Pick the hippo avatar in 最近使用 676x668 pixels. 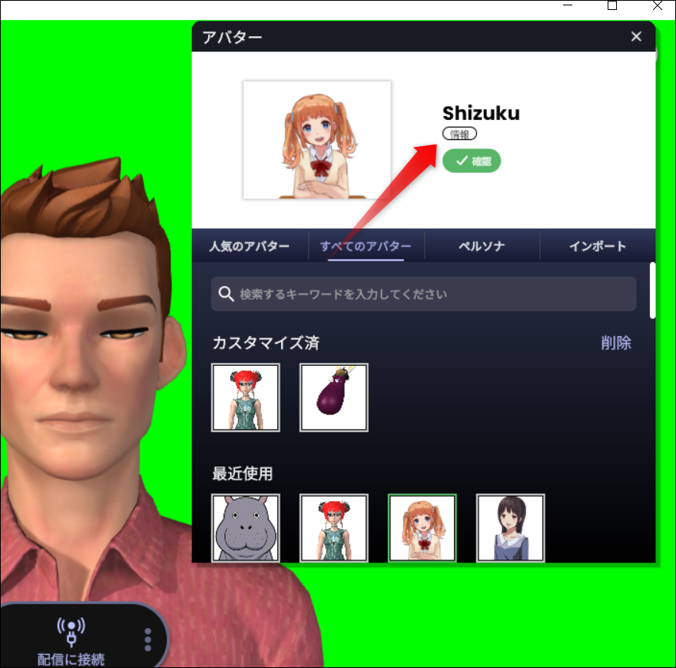pos(245,528)
